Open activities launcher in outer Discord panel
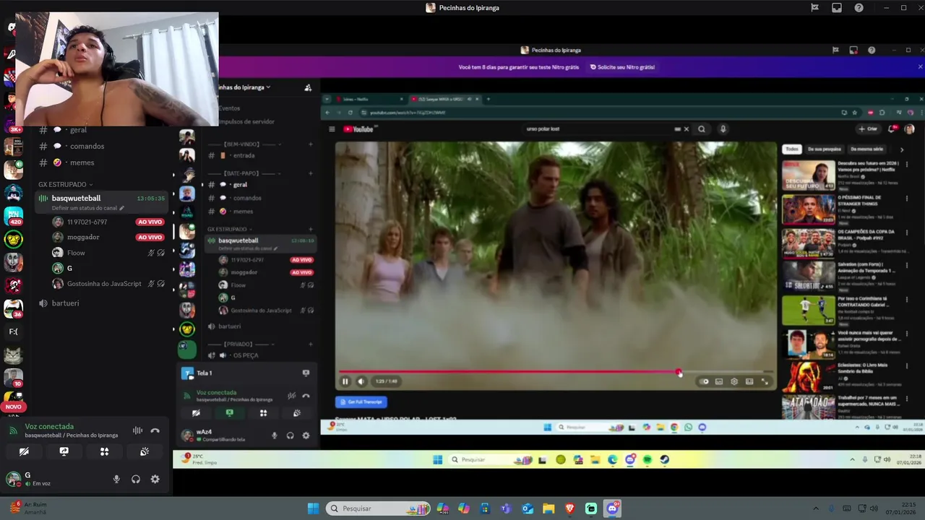The width and height of the screenshot is (925, 520). [104, 451]
